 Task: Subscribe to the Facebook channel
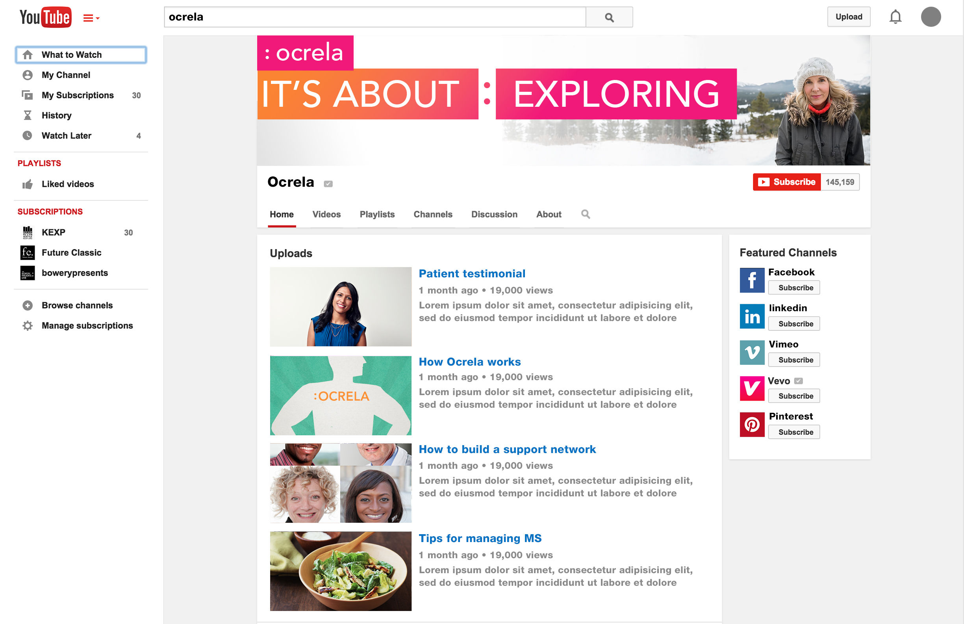click(x=794, y=288)
